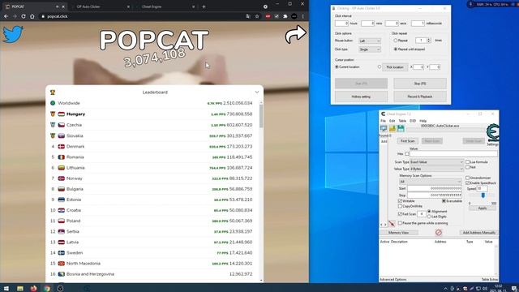Open the Value Type dropdown

coord(436,169)
